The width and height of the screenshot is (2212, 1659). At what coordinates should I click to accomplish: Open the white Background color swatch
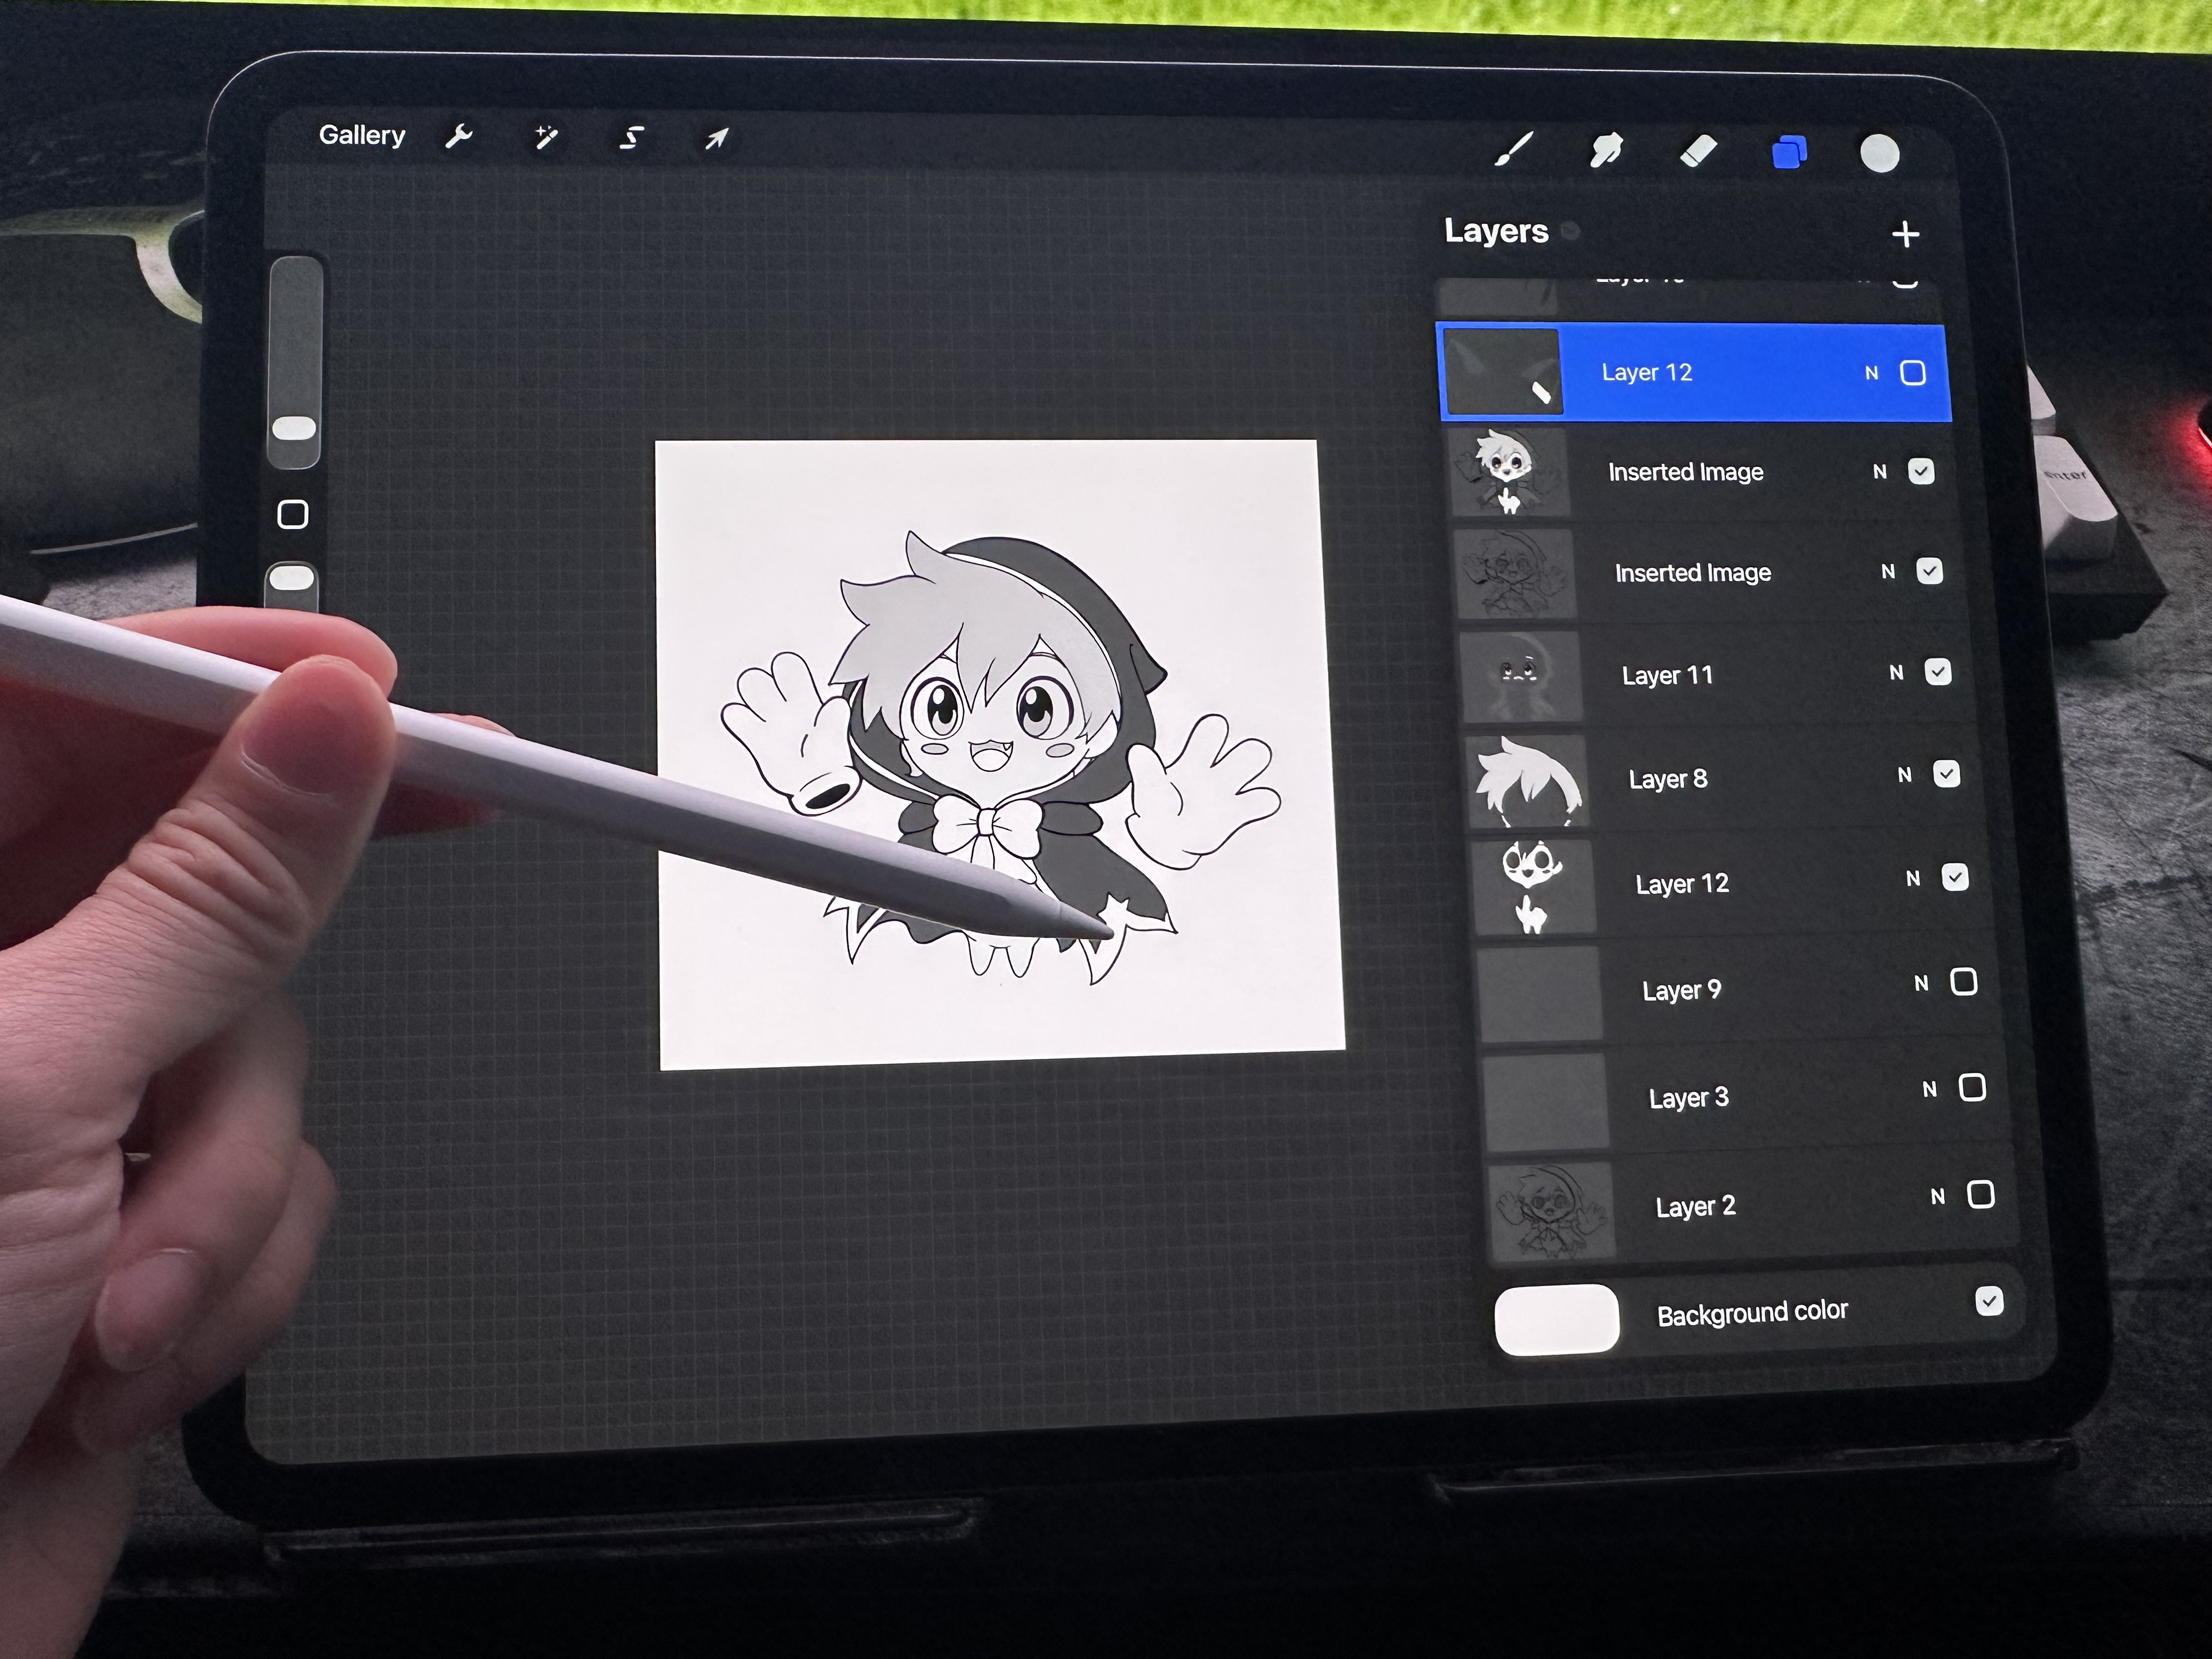coord(1557,1320)
